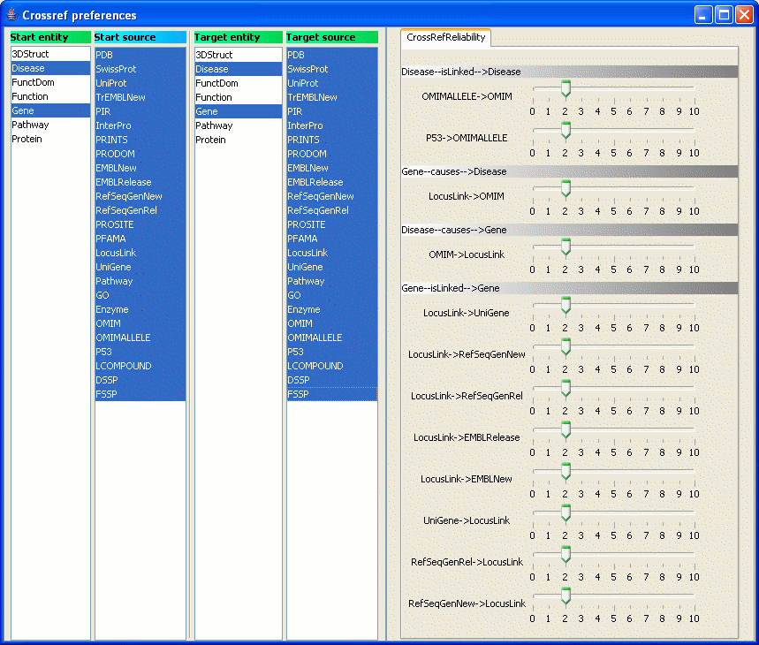759x645 pixels.
Task: Select FunctDom in Start entity list
Action: 50,82
